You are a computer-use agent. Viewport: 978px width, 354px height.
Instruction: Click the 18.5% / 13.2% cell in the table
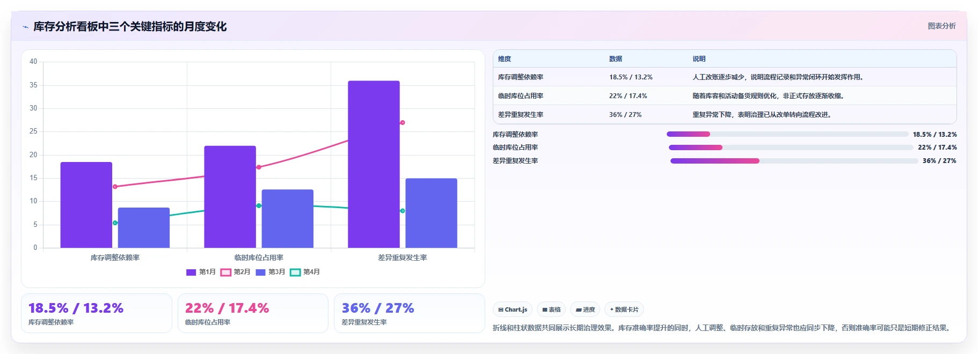click(631, 77)
